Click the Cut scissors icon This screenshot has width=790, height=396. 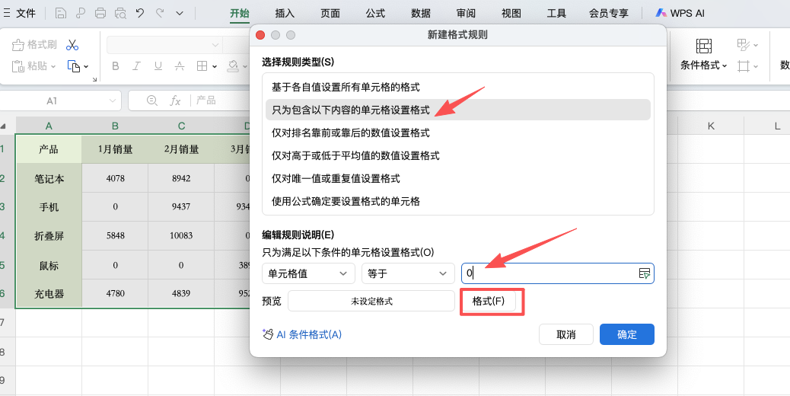72,45
